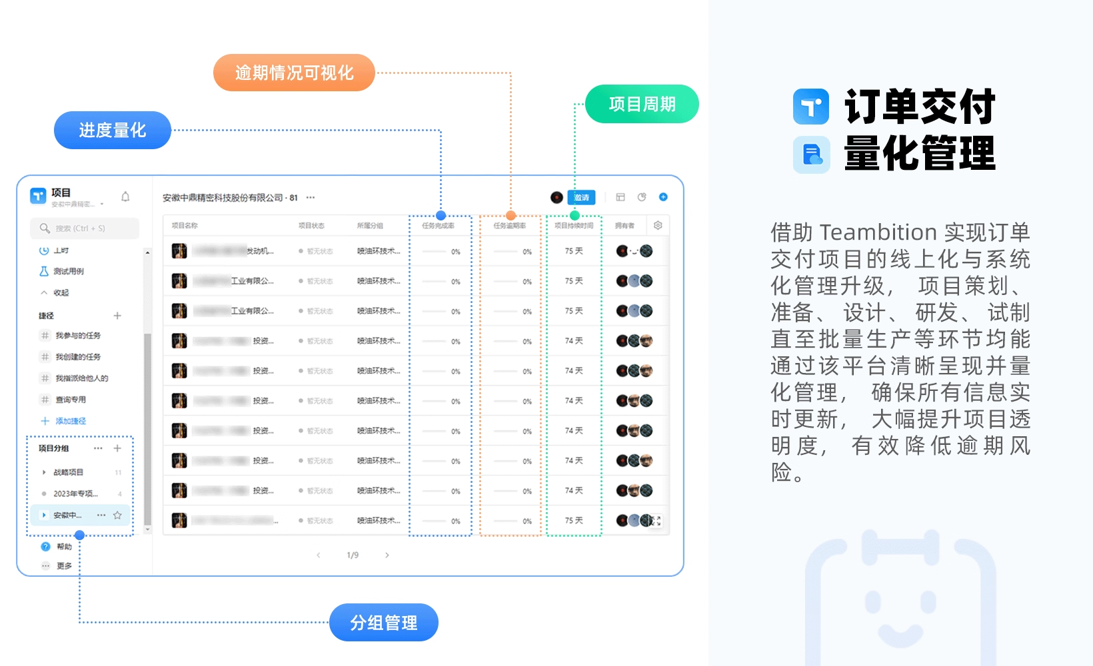
Task: Sort by the 项目名称 column header
Action: 185,226
